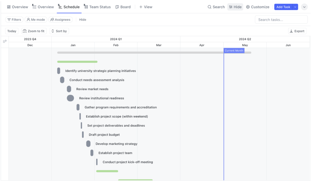The height and width of the screenshot is (181, 312).
Task: Expand the circular chevron menu at top right
Action: click(x=304, y=7)
